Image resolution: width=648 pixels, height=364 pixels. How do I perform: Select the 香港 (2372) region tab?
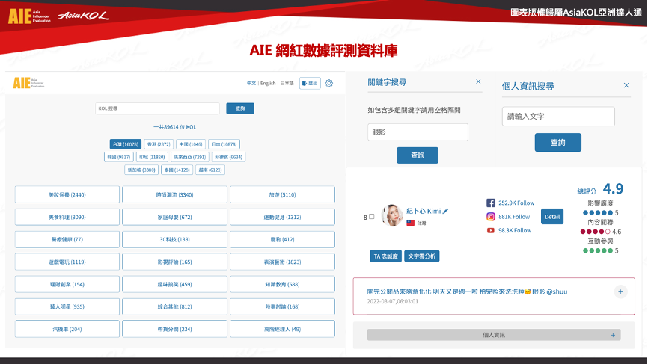pyautogui.click(x=159, y=144)
